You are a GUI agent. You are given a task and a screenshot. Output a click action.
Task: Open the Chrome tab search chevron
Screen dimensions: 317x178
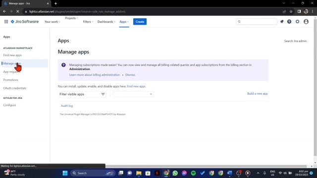[x=284, y=3]
